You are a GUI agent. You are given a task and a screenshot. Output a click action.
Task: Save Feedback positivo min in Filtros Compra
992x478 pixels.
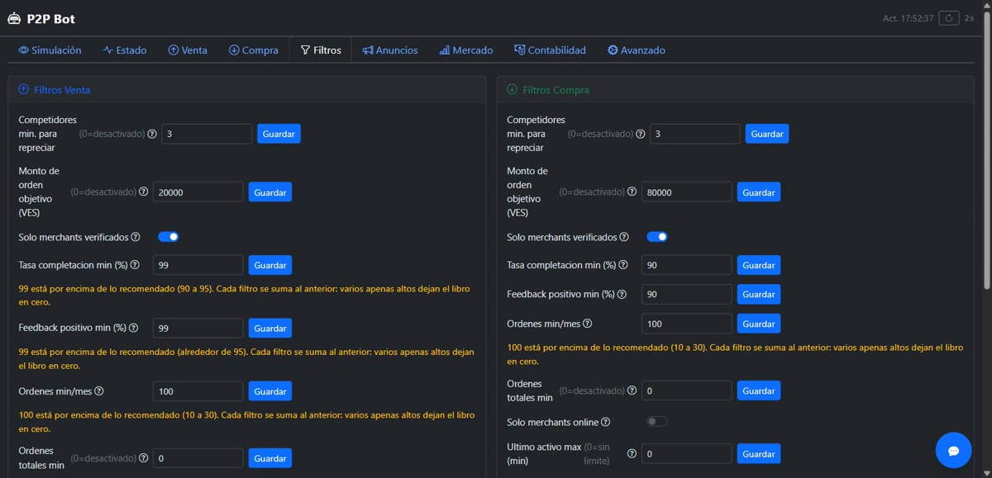pos(758,294)
